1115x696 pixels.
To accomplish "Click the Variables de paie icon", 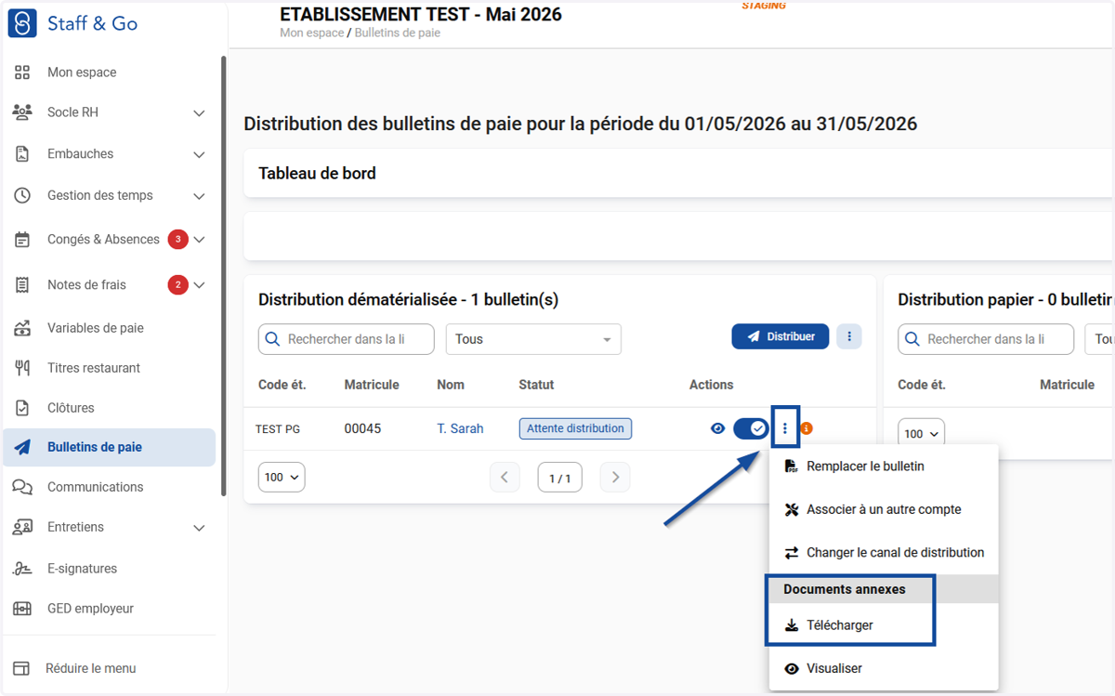I will pyautogui.click(x=22, y=328).
